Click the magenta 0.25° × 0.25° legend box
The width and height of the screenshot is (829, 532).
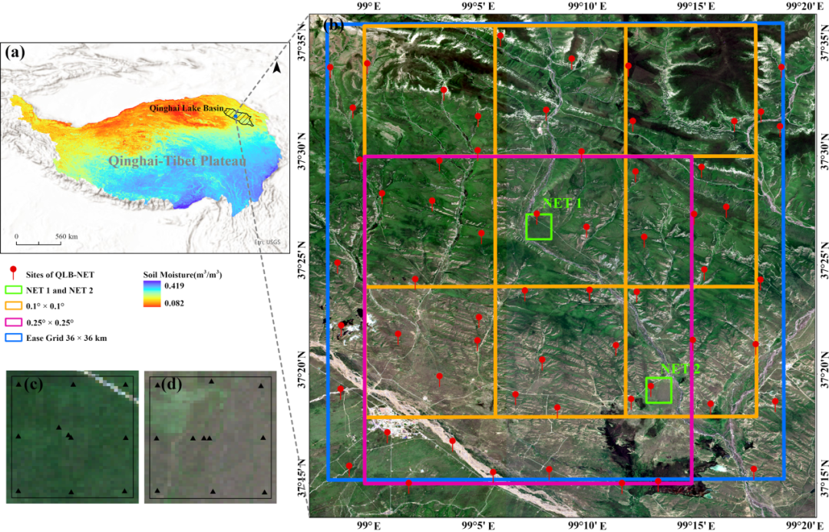coord(13,322)
